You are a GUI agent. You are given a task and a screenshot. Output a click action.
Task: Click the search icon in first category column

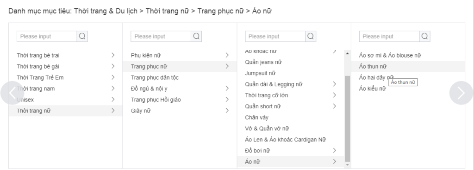82,36
